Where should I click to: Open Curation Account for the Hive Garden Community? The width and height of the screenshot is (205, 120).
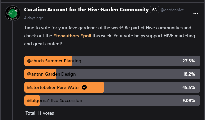coord(86,10)
